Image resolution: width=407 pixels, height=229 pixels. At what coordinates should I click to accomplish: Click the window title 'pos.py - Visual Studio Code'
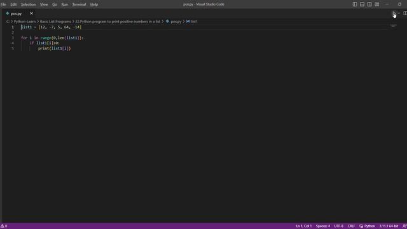203,4
